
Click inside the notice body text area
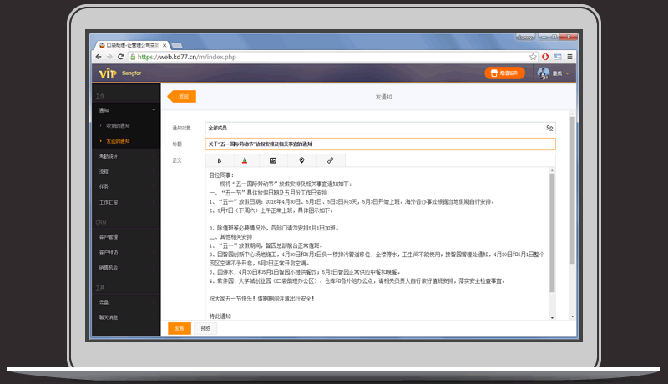coord(377,243)
